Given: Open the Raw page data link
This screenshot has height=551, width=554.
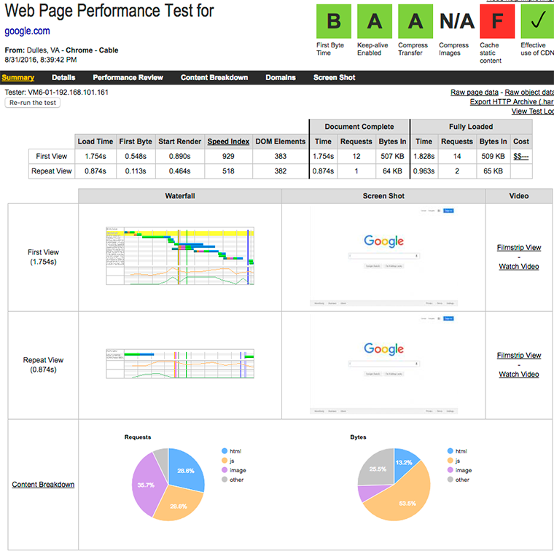Looking at the screenshot, I should [x=474, y=92].
